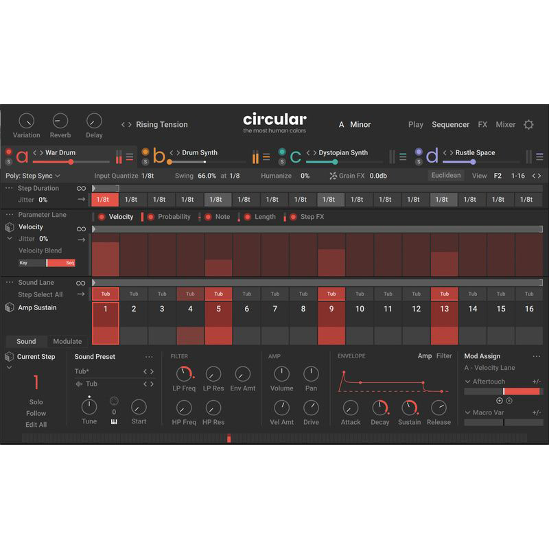Click the dice icon beside Current Step

[10, 357]
